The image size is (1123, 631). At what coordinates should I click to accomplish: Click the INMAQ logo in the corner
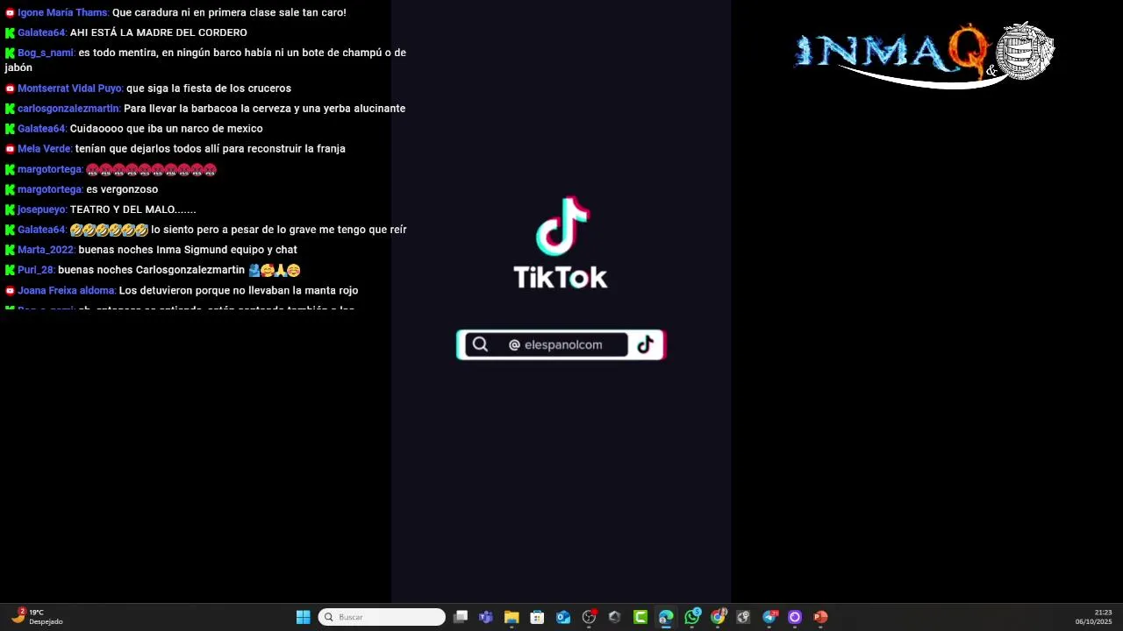click(x=924, y=54)
